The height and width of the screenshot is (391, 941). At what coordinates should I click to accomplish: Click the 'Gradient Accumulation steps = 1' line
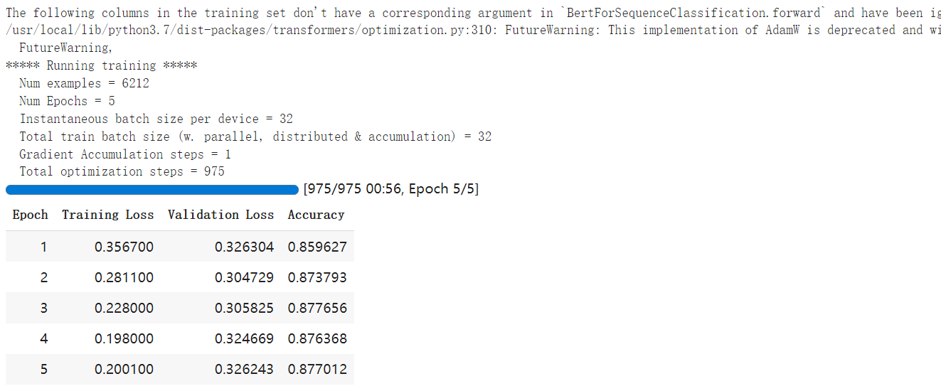[x=125, y=154]
